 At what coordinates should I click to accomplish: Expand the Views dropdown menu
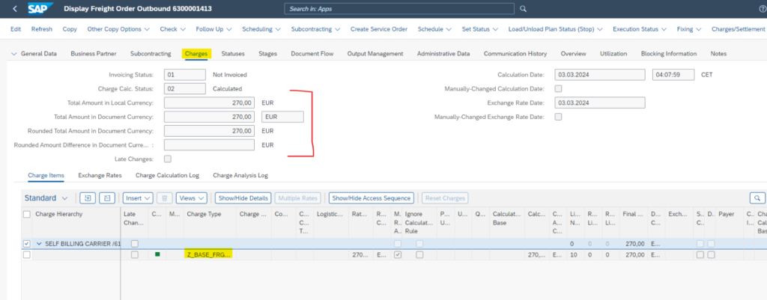[191, 198]
